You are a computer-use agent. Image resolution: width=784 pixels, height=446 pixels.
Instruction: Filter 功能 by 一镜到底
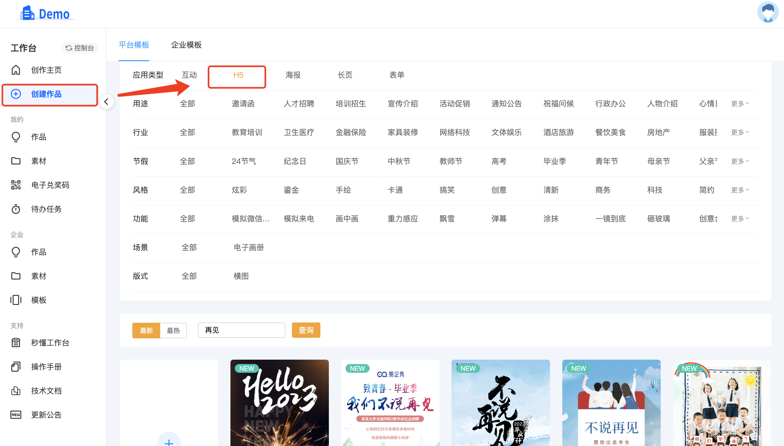(610, 219)
